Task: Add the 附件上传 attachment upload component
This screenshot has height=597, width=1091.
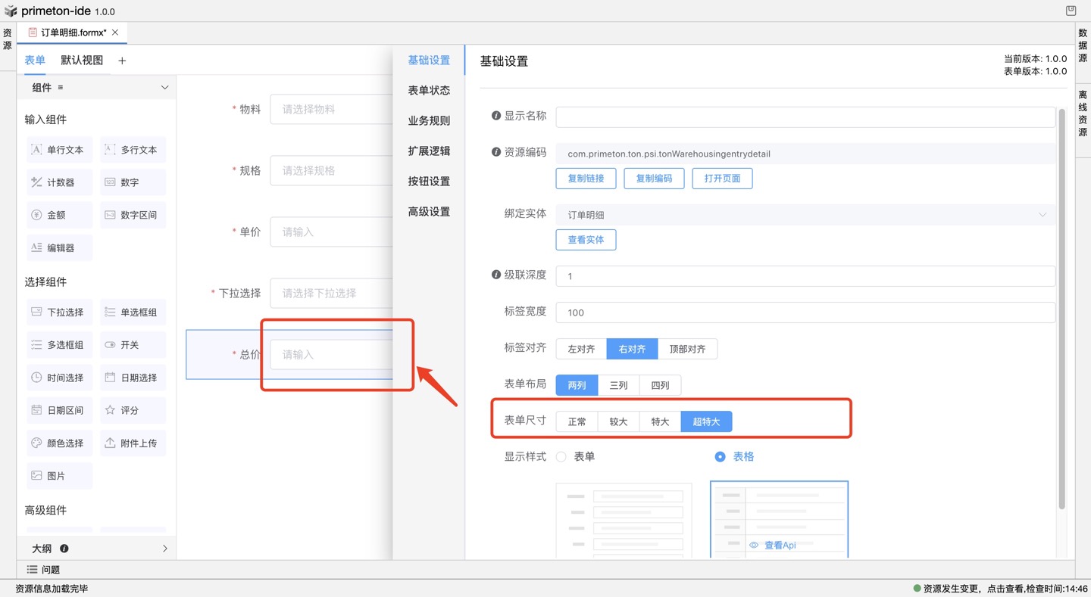Action: tap(132, 442)
